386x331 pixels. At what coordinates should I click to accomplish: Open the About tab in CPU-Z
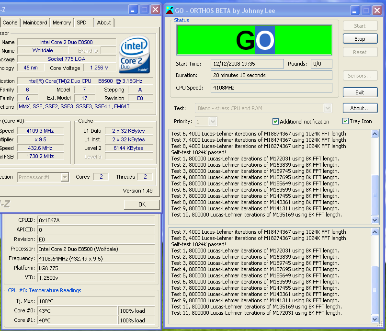[104, 23]
